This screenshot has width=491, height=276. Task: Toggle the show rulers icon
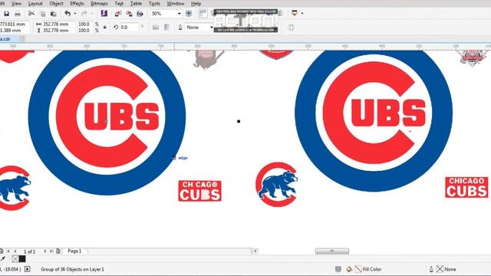coord(203,14)
